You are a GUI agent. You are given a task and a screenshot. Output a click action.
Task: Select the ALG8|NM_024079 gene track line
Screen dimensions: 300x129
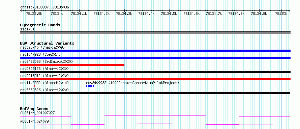tap(155, 124)
